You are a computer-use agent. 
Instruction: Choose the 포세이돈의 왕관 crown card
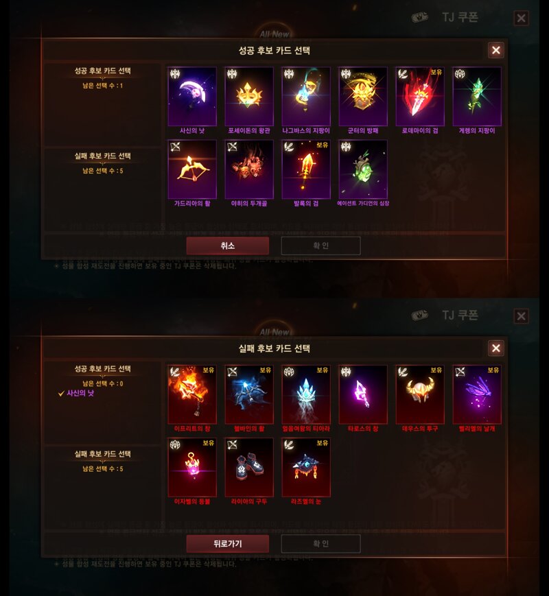pos(249,97)
